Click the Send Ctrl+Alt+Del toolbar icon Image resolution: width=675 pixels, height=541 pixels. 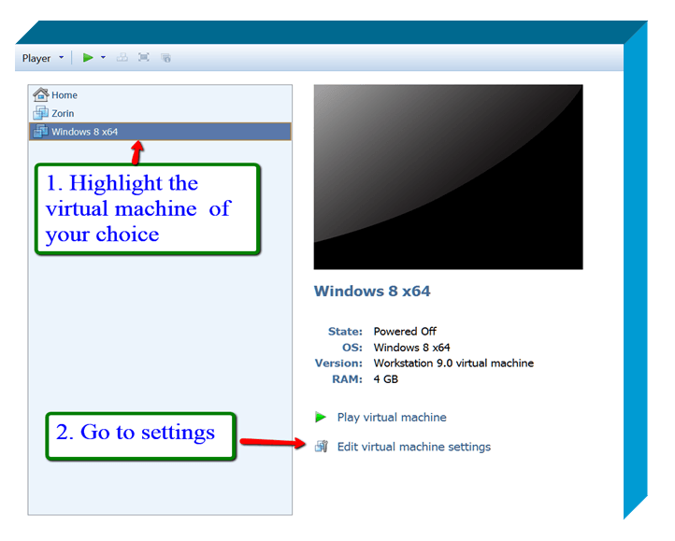(122, 57)
